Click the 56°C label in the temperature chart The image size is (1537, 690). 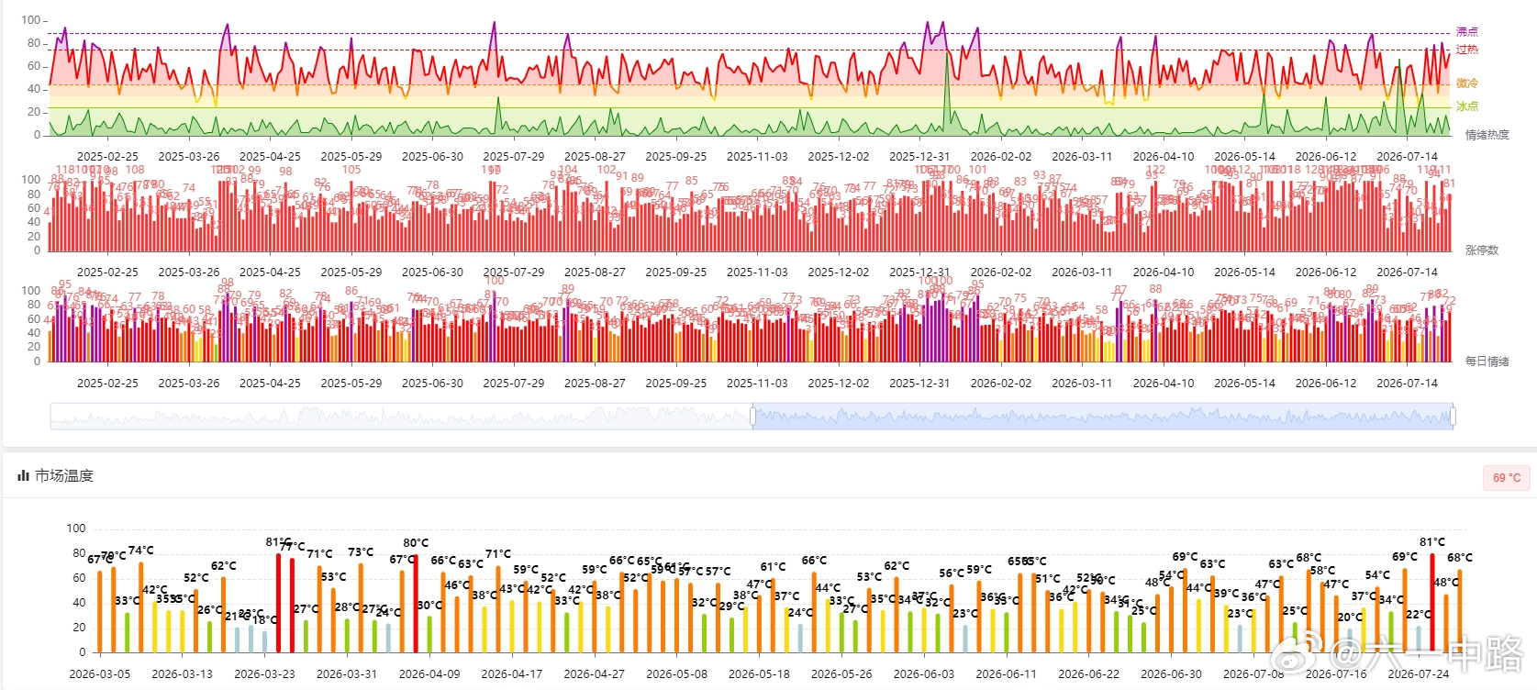[952, 573]
